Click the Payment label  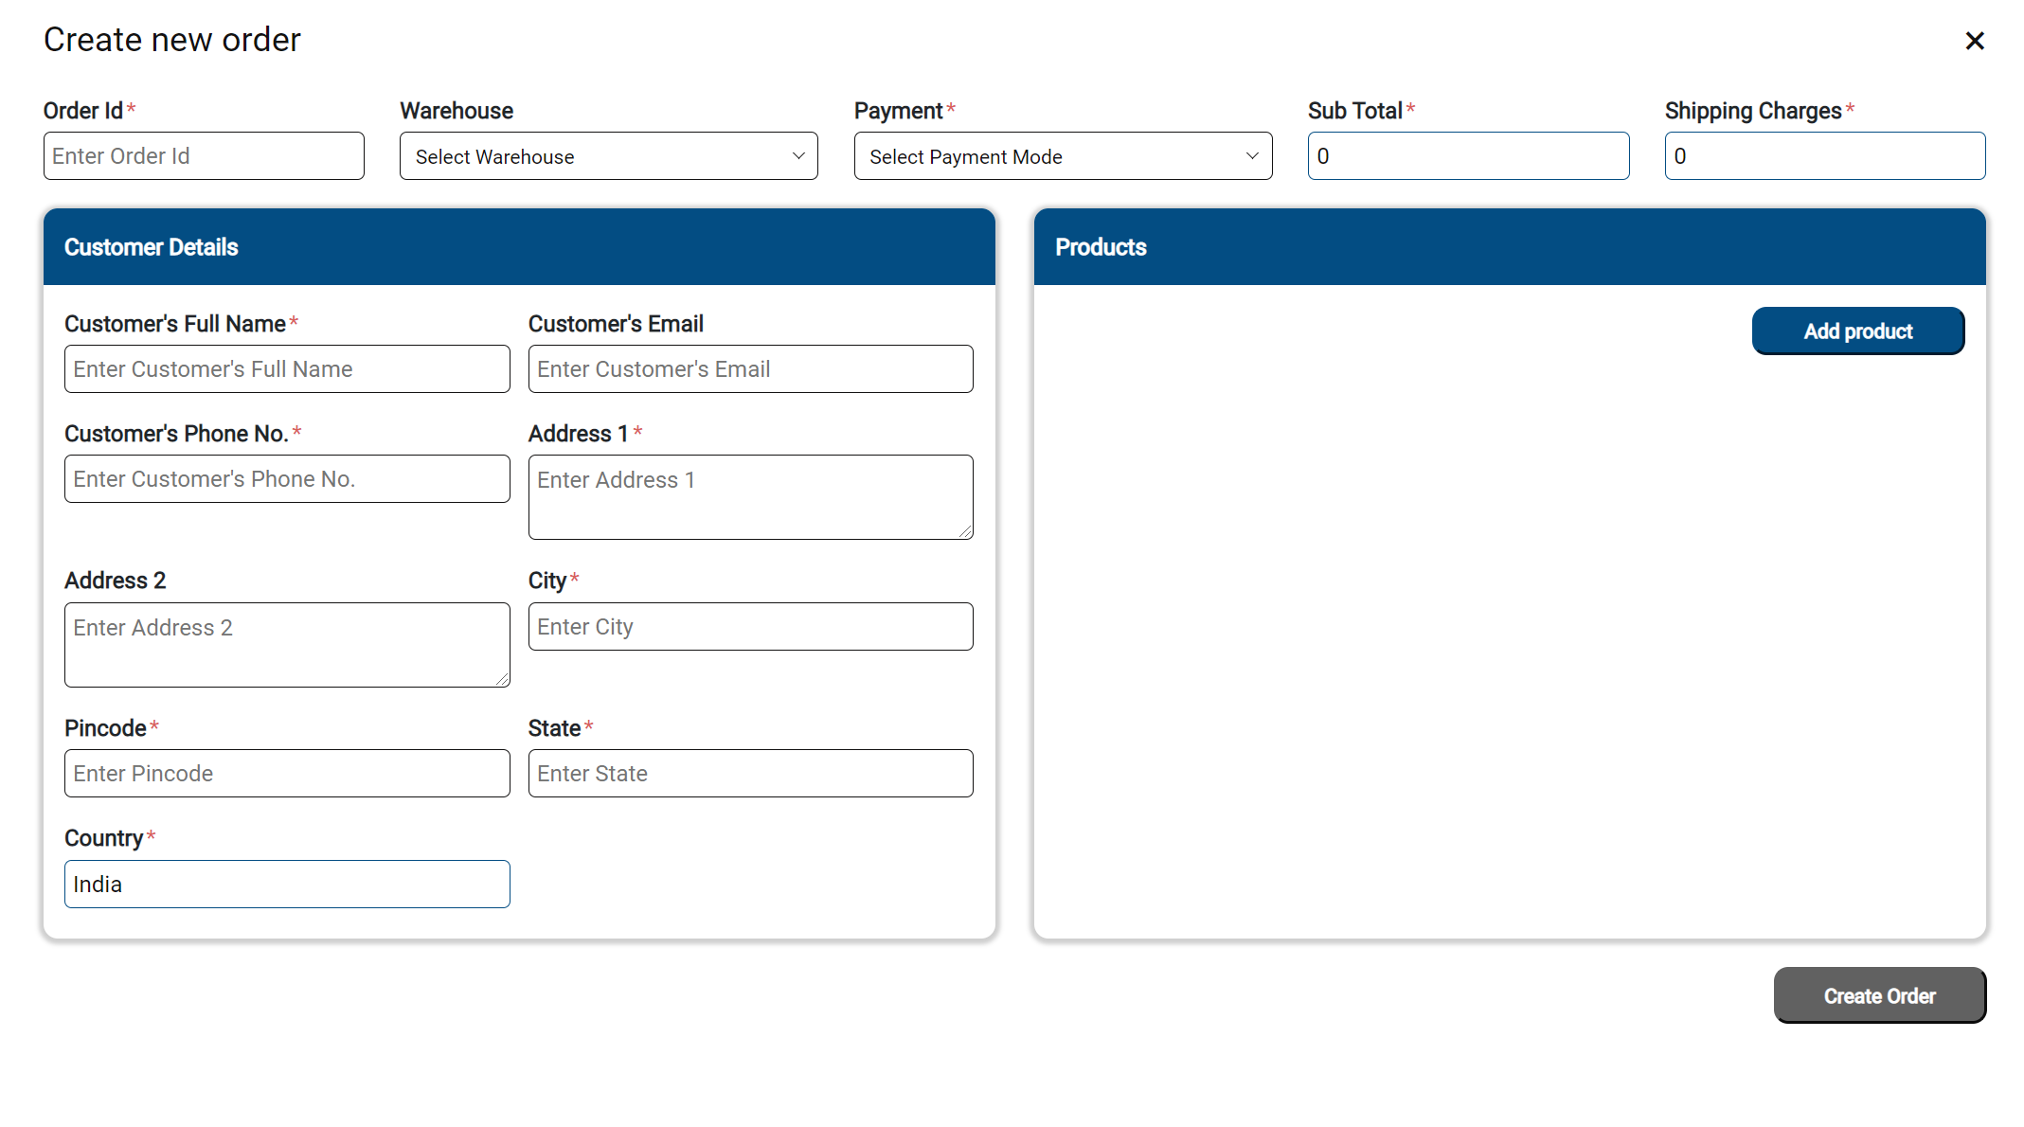point(898,111)
